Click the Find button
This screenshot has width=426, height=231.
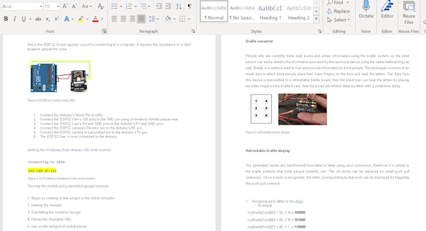click(335, 3)
